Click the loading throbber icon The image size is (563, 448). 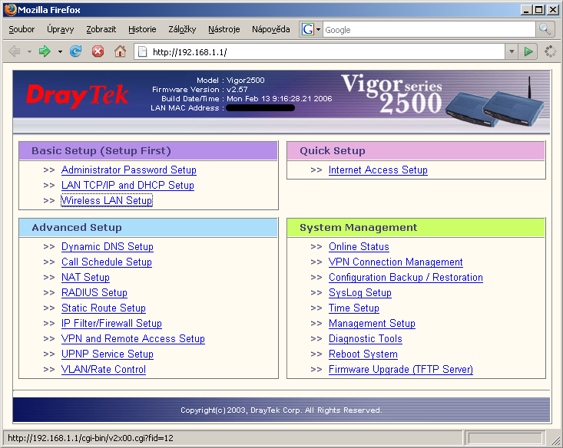(x=550, y=51)
